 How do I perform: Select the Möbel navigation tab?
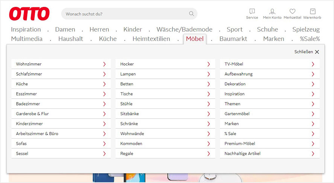(x=195, y=39)
